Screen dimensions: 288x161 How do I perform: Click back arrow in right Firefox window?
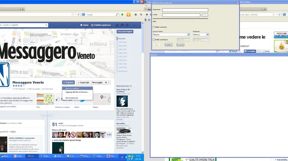[x=147, y=15]
